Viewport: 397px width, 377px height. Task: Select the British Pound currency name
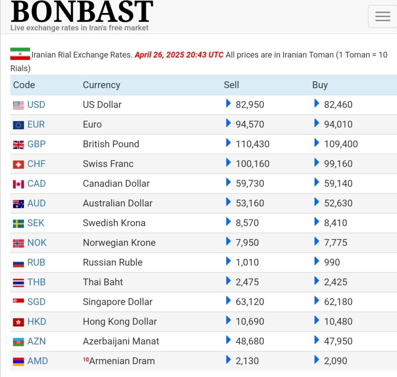coord(111,144)
